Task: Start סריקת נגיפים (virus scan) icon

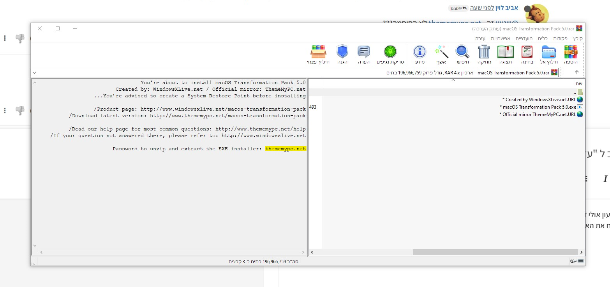Action: click(390, 55)
